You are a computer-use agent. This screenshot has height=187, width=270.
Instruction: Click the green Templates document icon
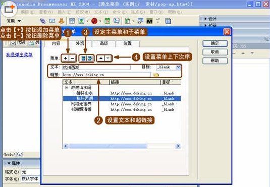127,21
